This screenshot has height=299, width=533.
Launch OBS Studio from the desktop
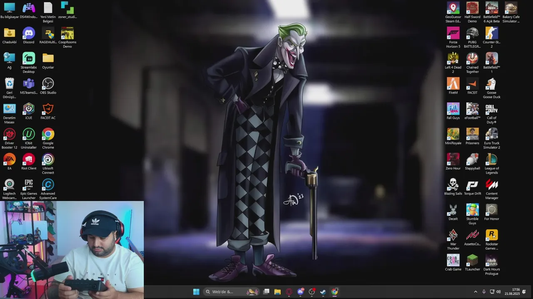click(48, 86)
